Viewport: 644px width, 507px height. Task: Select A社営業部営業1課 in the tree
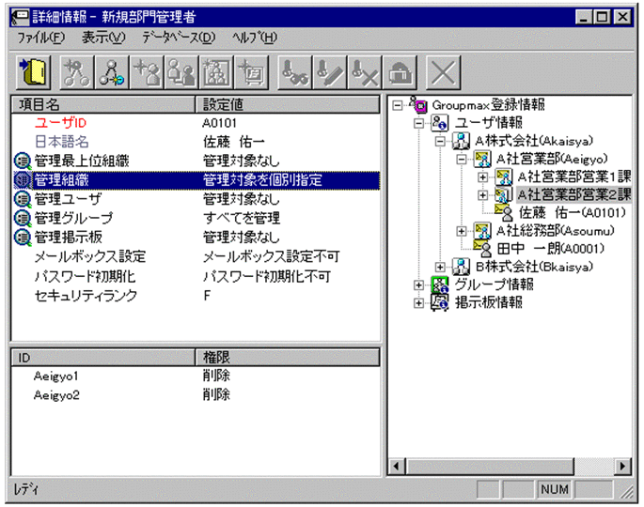pos(573,177)
